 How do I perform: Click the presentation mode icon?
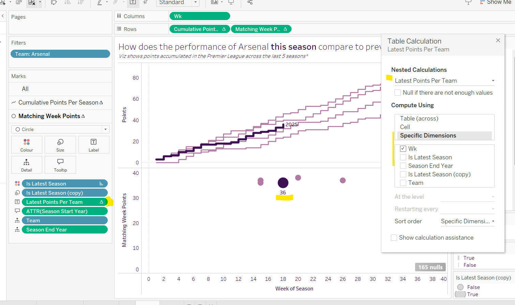231,2
